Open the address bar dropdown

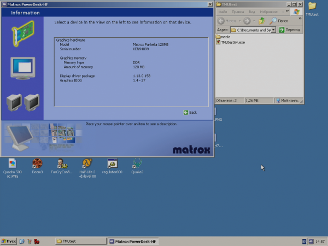[x=273, y=30]
